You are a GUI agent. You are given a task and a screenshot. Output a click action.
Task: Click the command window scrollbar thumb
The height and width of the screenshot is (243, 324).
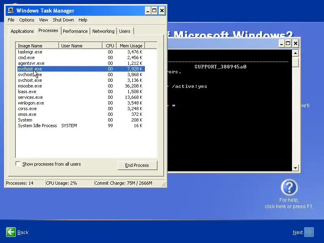(x=296, y=62)
